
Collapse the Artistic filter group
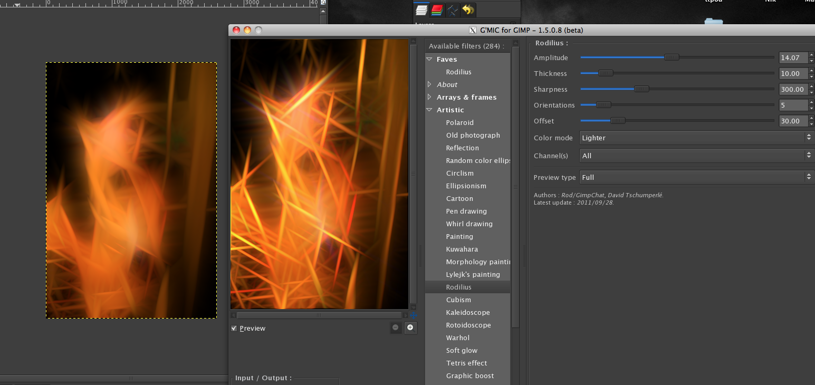(429, 110)
